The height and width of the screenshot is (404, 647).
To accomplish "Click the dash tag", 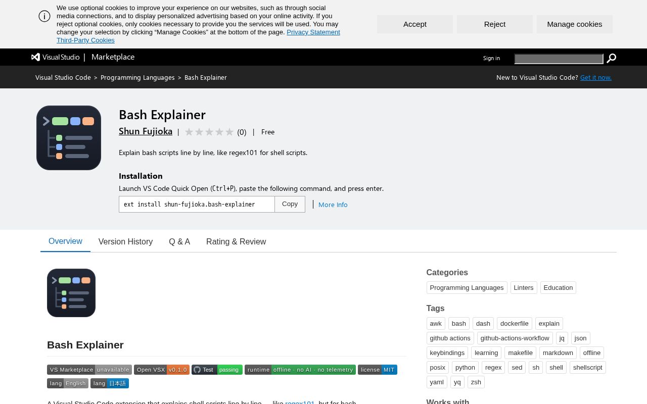I will click(x=483, y=324).
